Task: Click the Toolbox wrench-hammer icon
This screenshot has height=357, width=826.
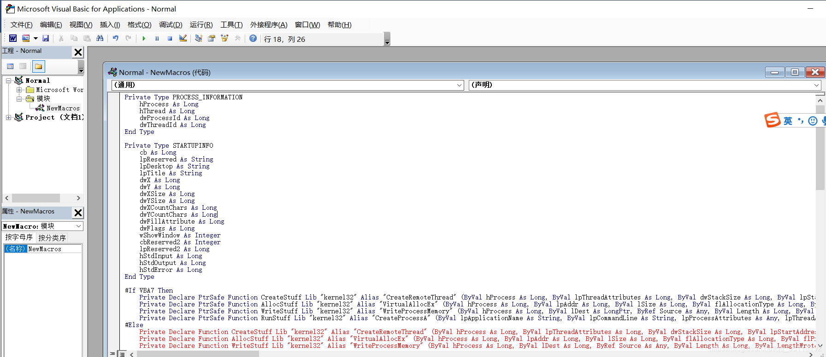Action: (x=238, y=39)
